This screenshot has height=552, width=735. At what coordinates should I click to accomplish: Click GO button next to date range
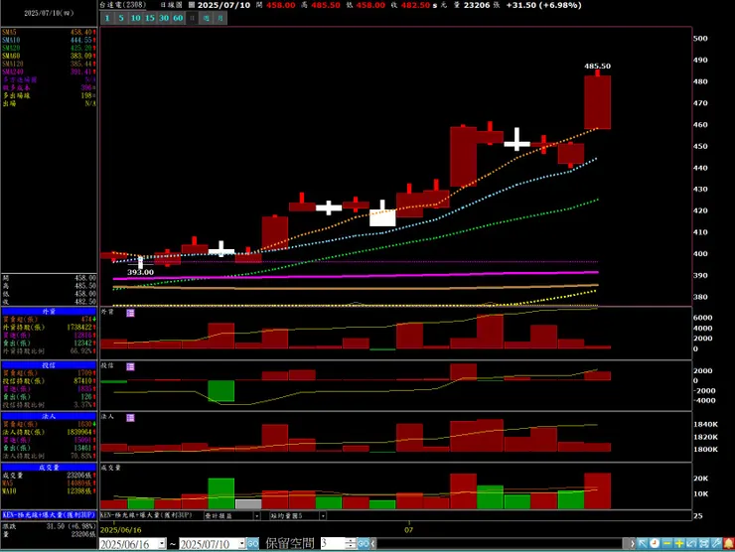(x=252, y=544)
